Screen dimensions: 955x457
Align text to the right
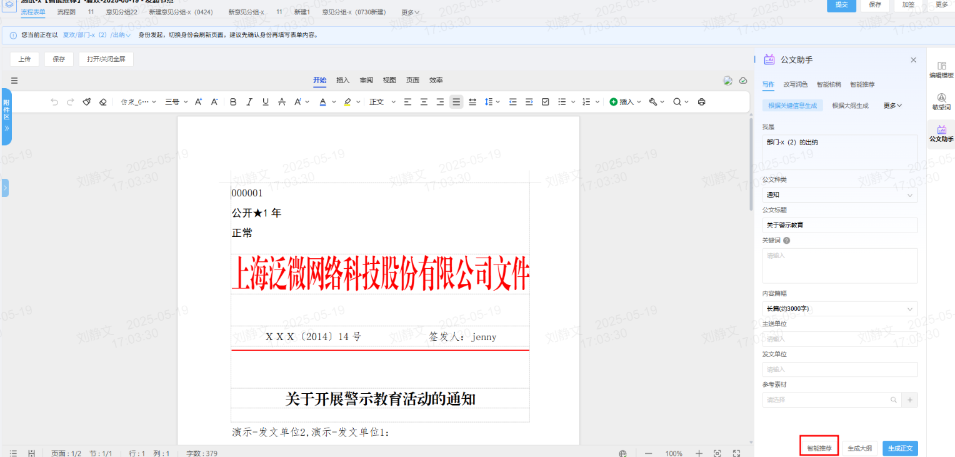440,102
